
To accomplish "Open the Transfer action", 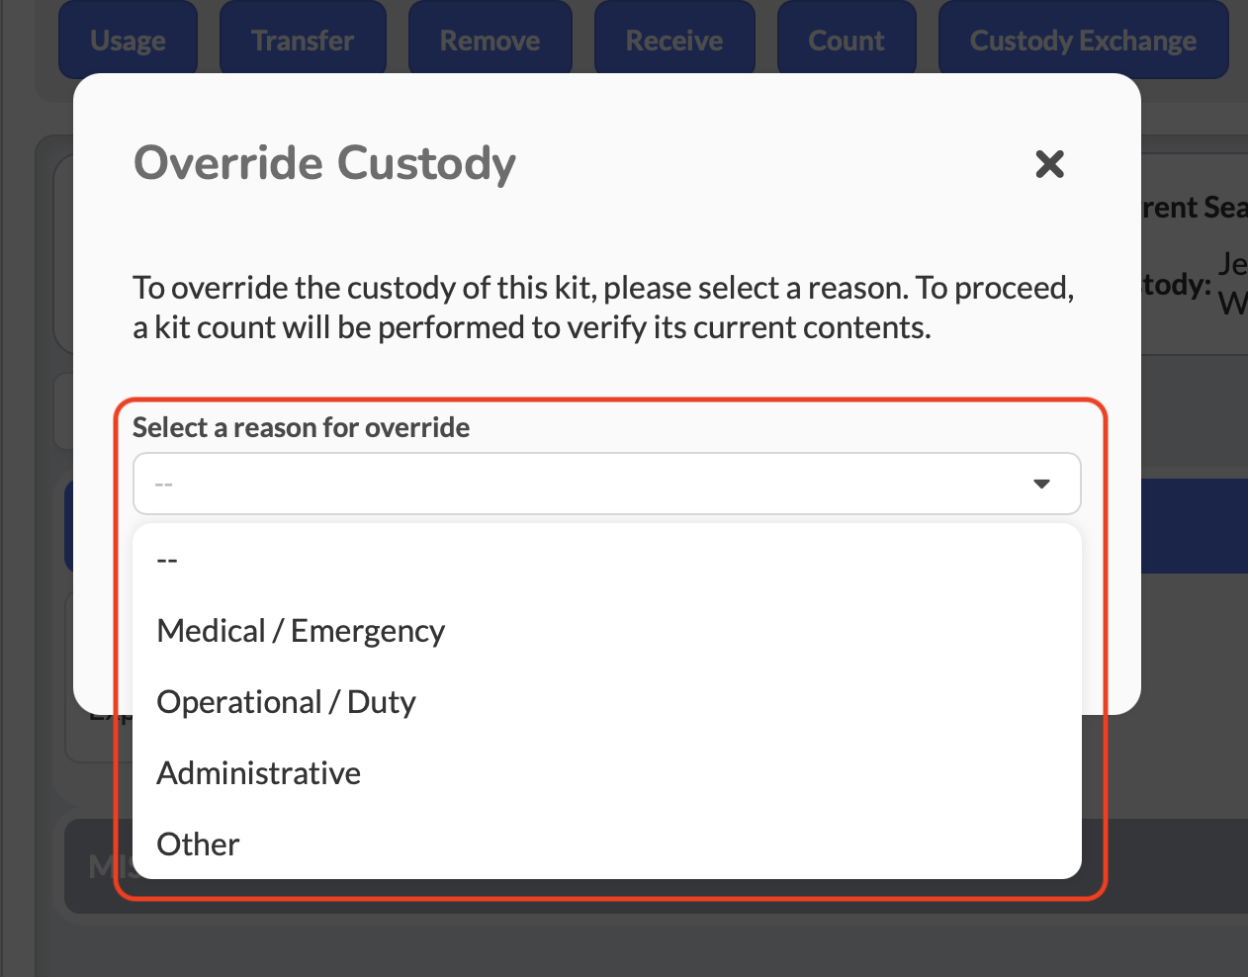I will tap(302, 41).
